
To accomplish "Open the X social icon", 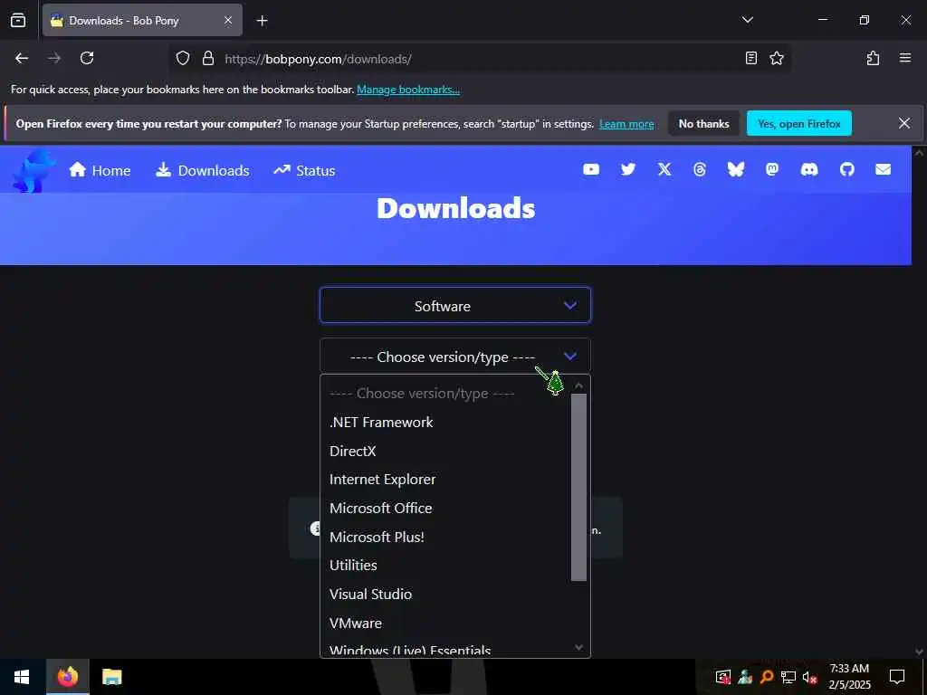I will (x=664, y=169).
